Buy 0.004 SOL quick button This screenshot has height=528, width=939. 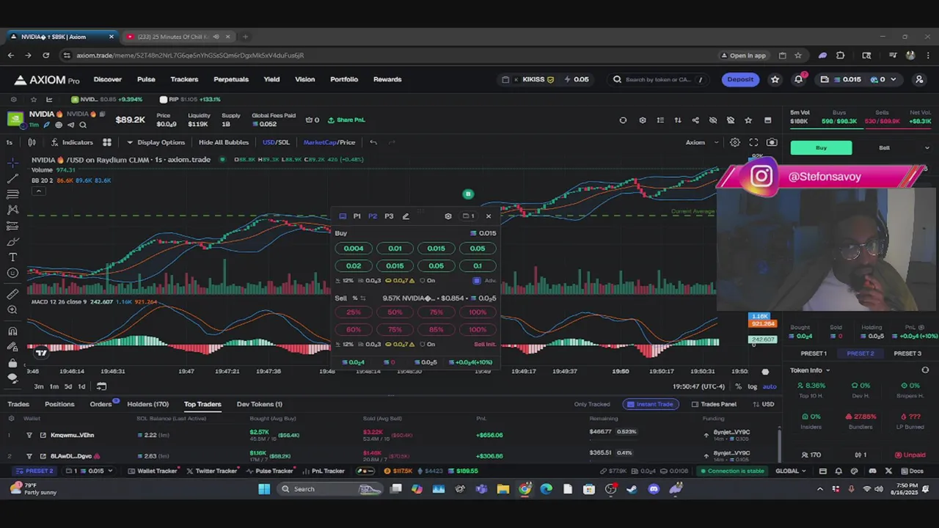coord(354,249)
